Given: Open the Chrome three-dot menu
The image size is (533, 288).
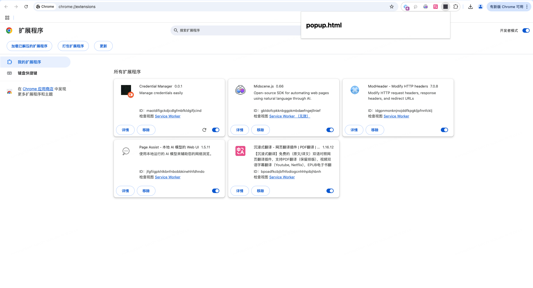Looking at the screenshot, I should [527, 7].
